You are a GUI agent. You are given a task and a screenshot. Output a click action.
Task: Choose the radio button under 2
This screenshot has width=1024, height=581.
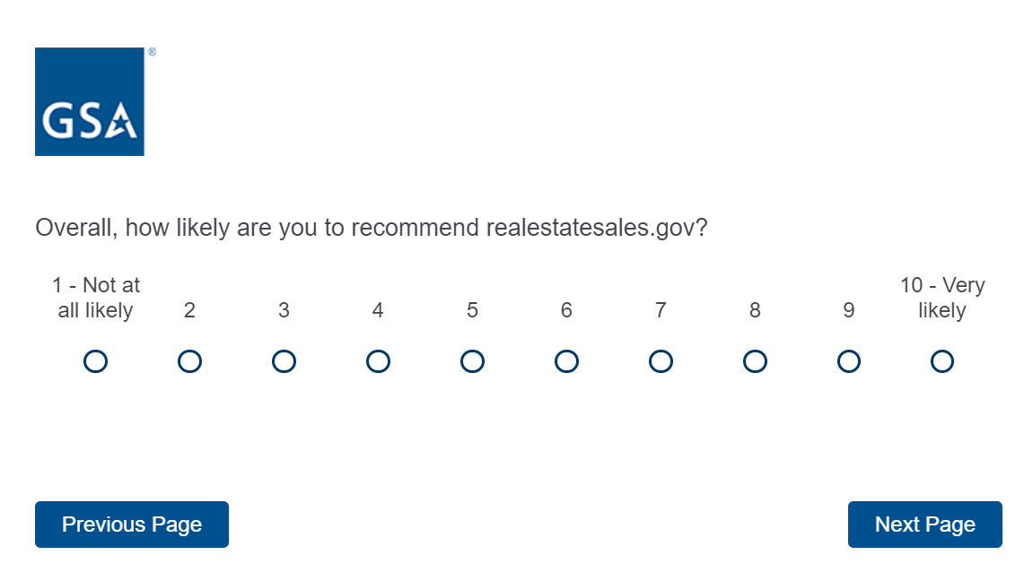tap(189, 361)
